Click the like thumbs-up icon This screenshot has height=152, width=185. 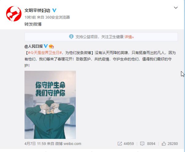point(164,143)
